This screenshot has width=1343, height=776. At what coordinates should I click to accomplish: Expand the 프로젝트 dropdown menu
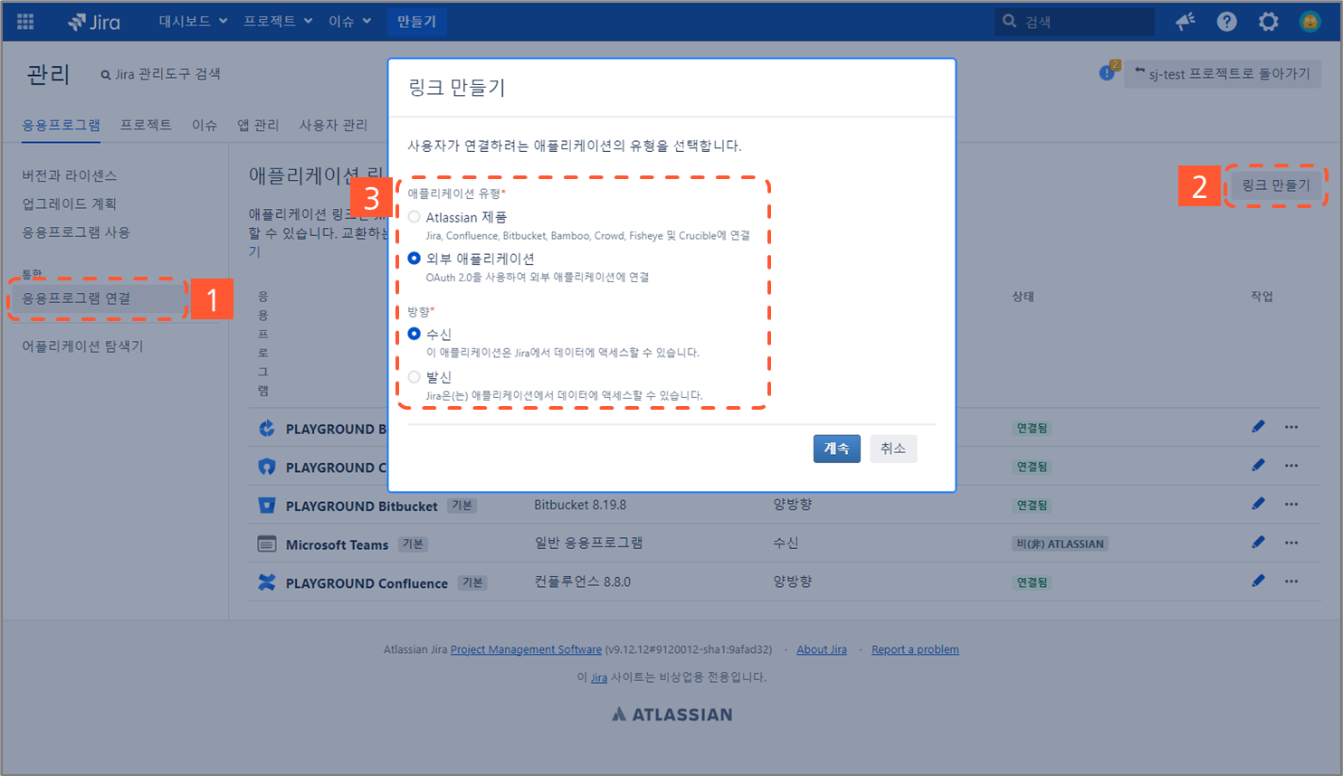click(278, 21)
